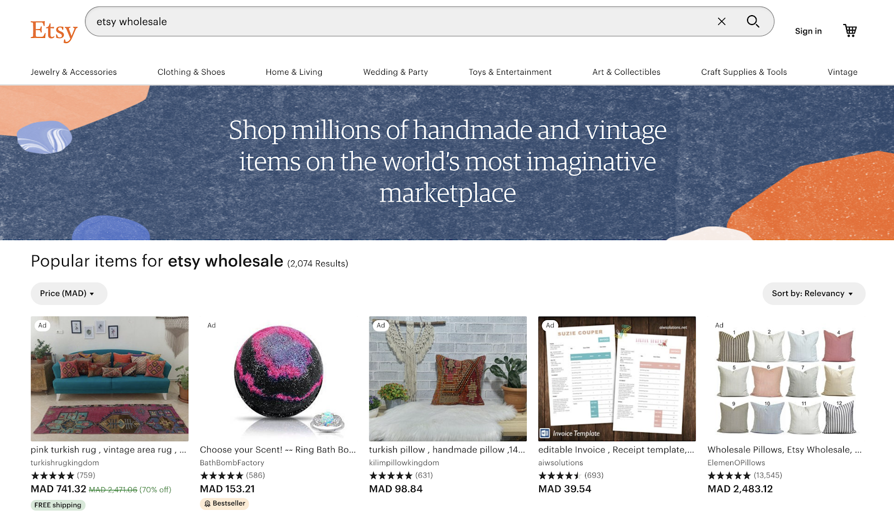Click the Etsy logo
Viewport: 894px width, 515px height.
54,31
